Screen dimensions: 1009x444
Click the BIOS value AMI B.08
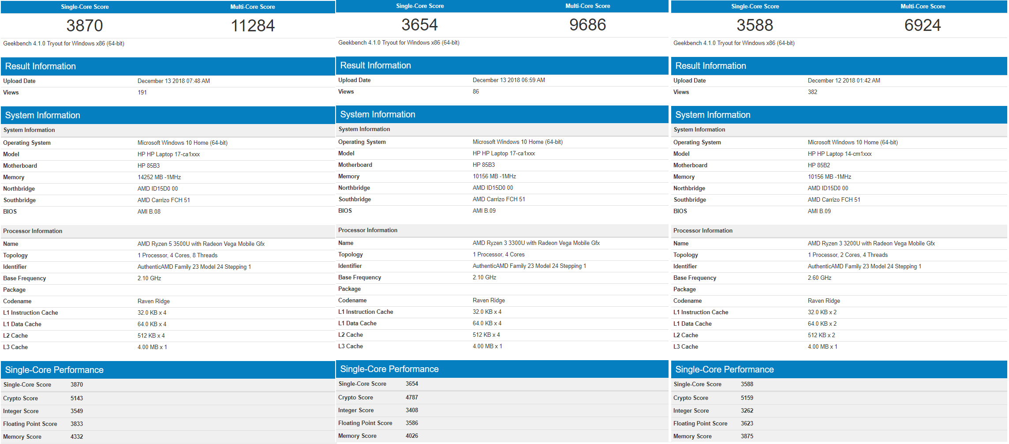[149, 211]
